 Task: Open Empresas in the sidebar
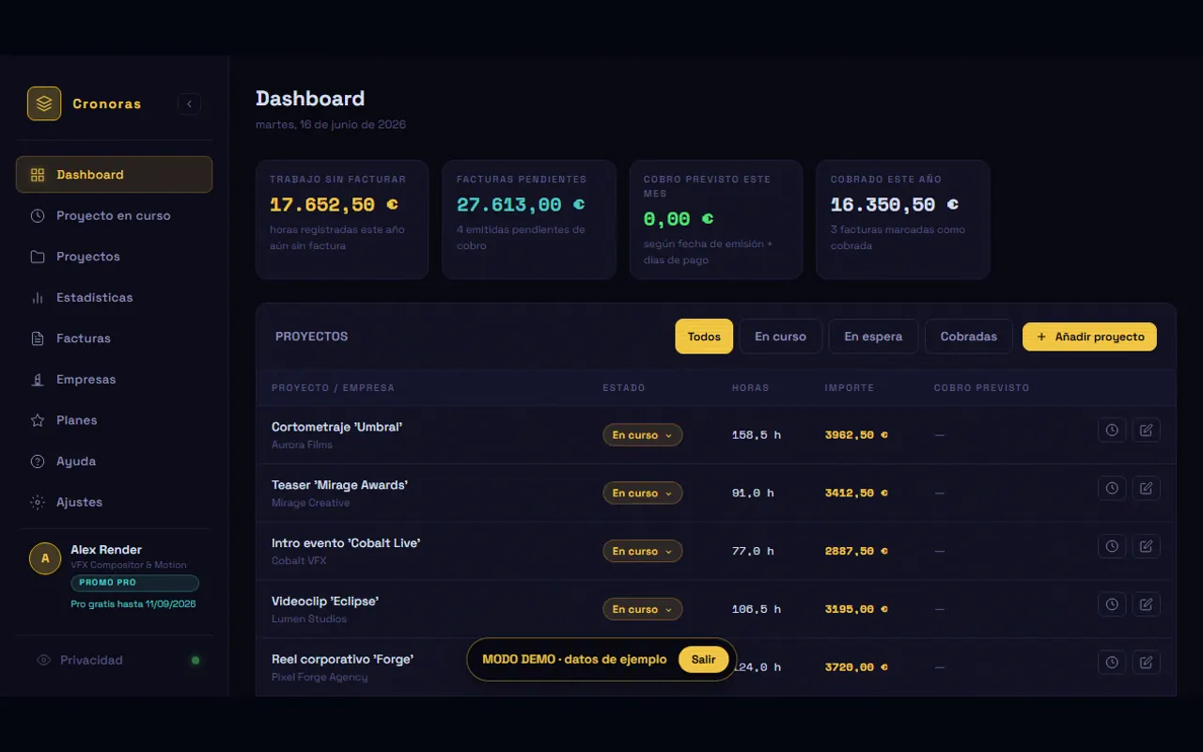(x=114, y=380)
